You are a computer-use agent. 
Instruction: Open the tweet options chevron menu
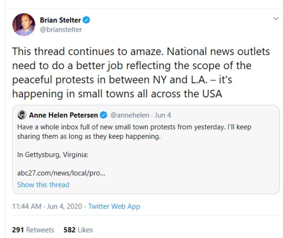276,19
